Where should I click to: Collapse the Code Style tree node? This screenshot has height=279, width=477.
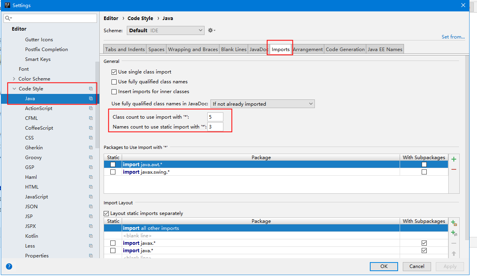pos(14,89)
